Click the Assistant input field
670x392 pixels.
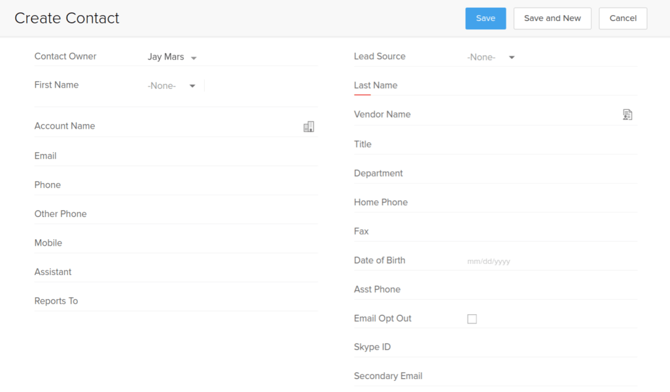232,272
